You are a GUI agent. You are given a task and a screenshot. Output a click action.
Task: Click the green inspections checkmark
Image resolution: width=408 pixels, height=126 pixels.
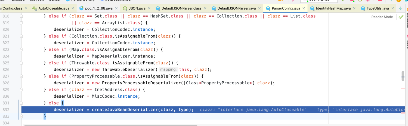(401, 17)
